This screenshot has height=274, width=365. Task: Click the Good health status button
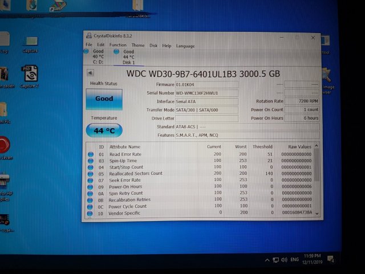(x=104, y=99)
